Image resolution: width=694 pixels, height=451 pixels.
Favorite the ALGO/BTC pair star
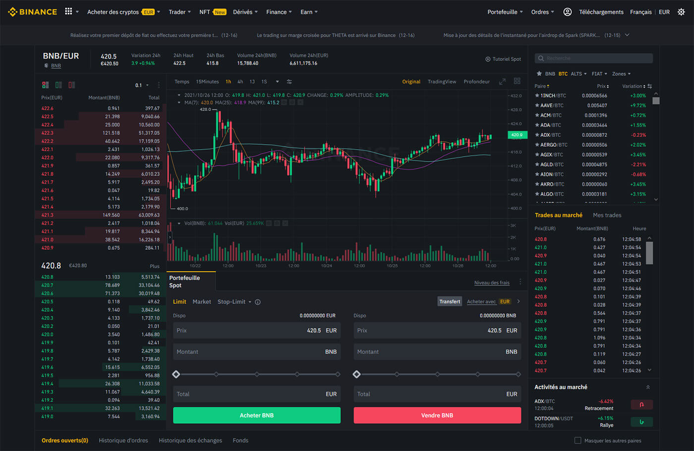pyautogui.click(x=537, y=194)
